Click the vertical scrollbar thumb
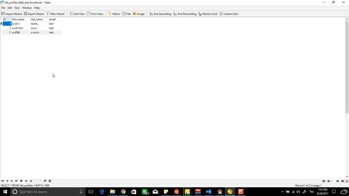Image resolution: width=349 pixels, height=196 pixels. [347, 67]
